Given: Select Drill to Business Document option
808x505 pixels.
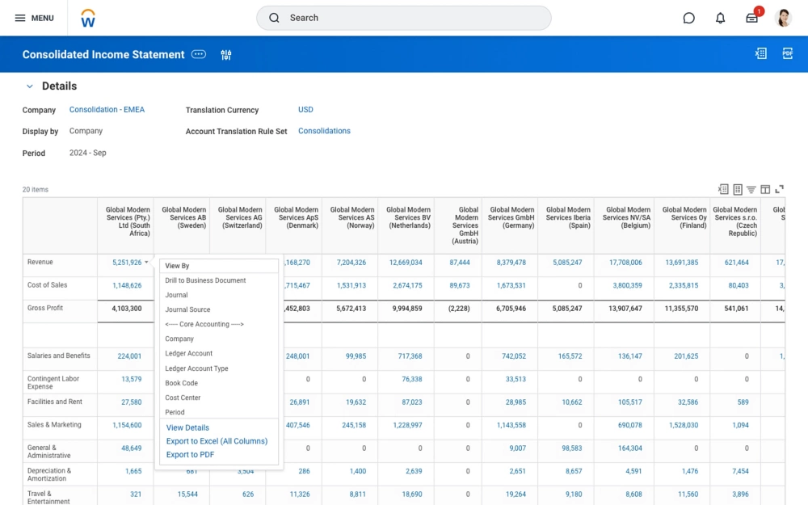Looking at the screenshot, I should [x=205, y=280].
